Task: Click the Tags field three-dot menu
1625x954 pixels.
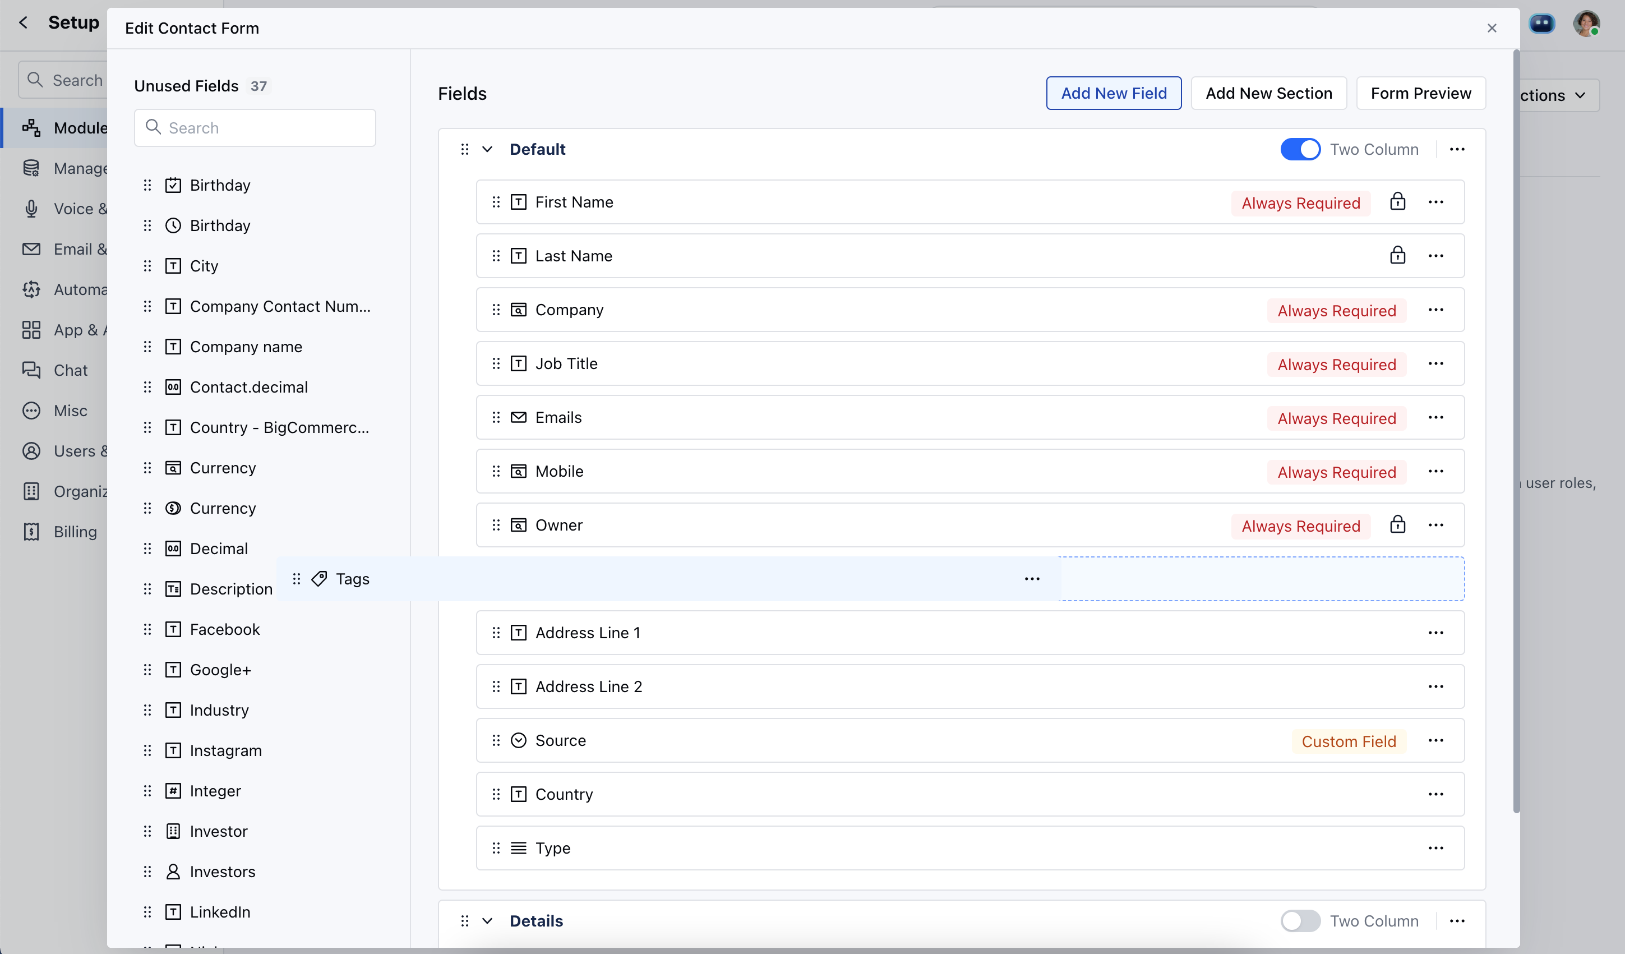Action: click(x=1032, y=579)
